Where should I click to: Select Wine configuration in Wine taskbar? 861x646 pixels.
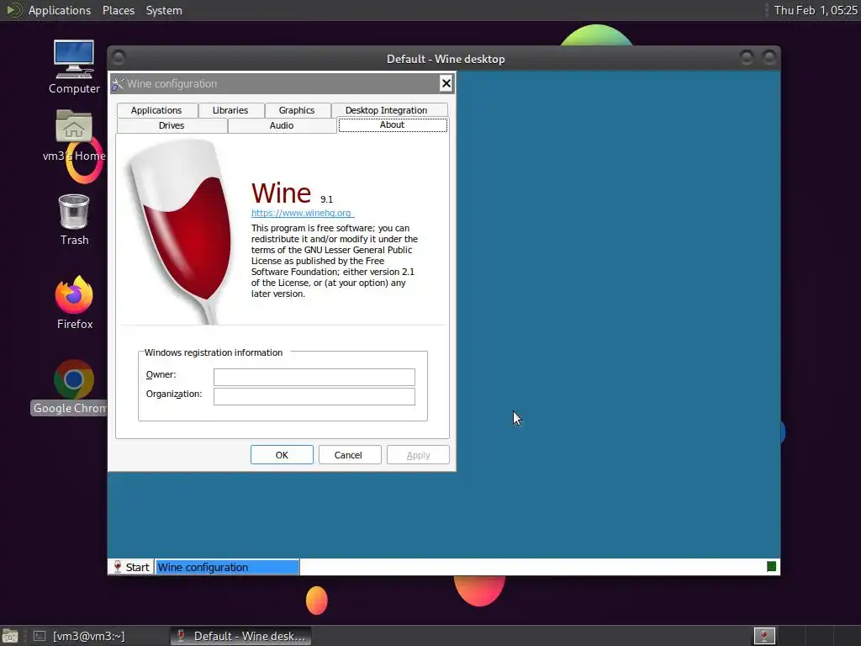[x=227, y=567]
